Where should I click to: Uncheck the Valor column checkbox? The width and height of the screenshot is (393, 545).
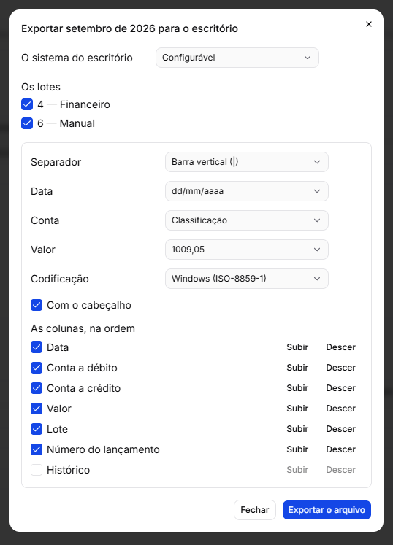point(37,409)
